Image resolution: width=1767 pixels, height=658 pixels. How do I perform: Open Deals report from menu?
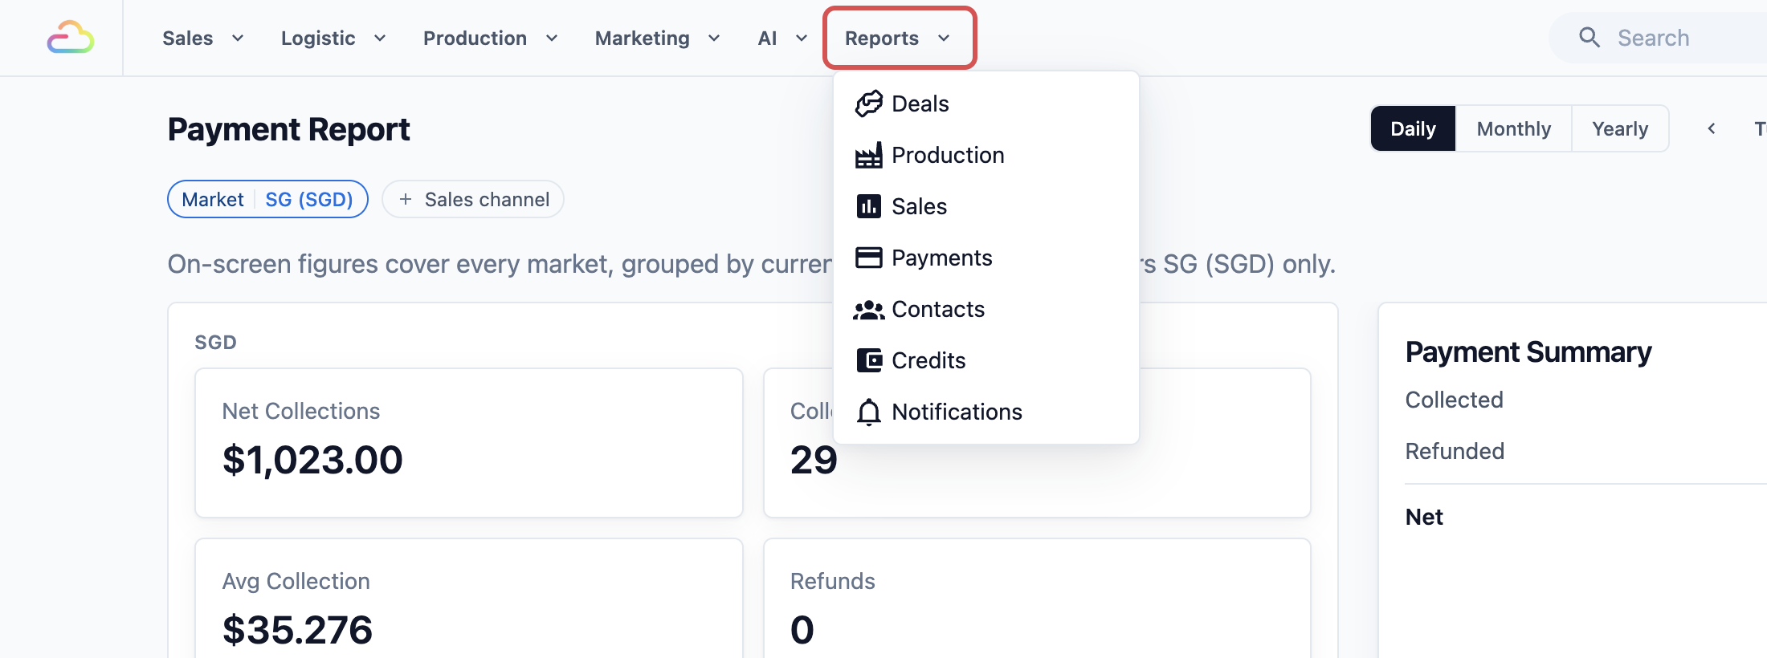coord(986,104)
